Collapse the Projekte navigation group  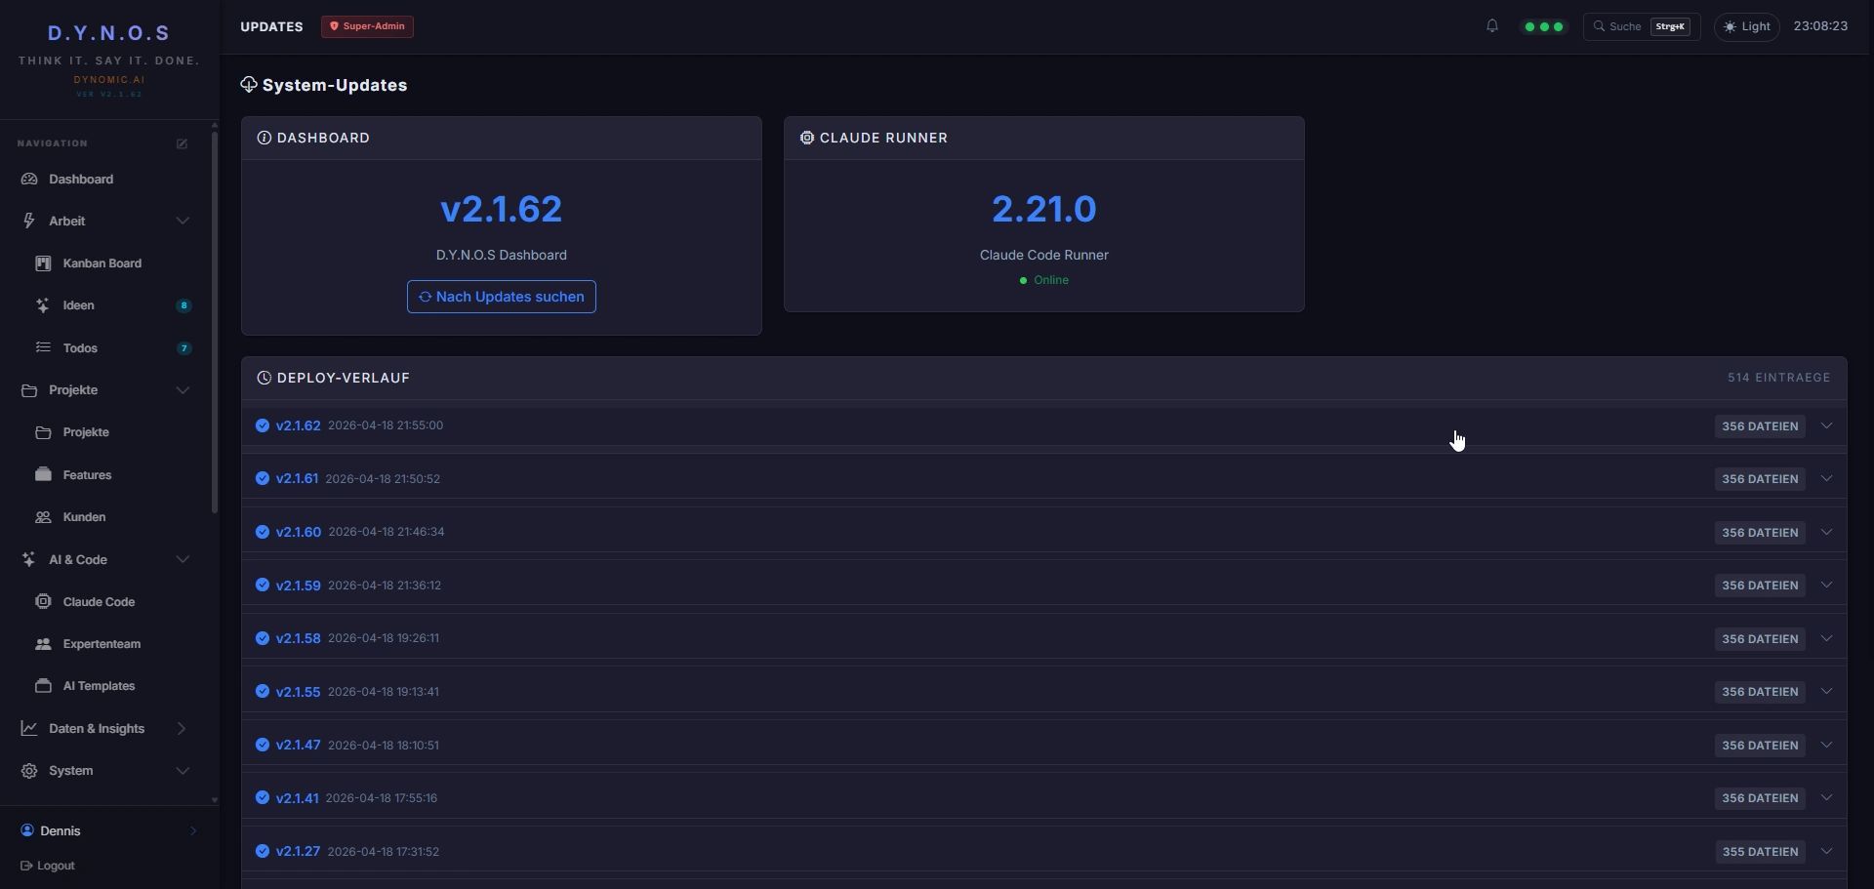coord(183,390)
